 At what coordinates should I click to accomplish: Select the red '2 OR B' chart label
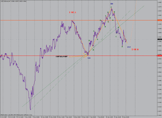135,50
